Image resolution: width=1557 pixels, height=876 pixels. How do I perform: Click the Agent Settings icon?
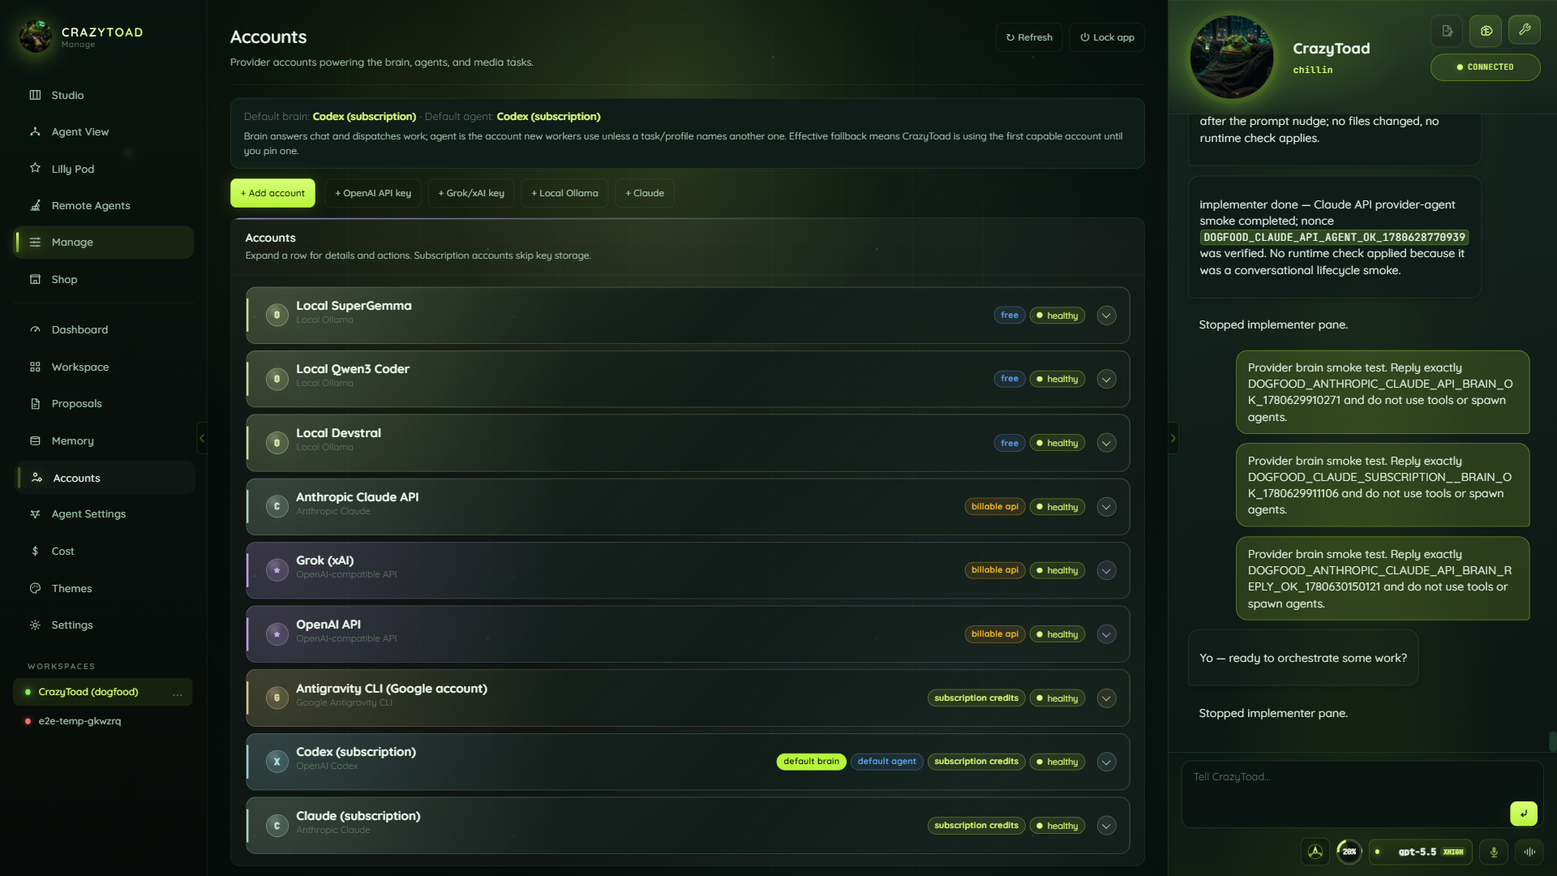[x=35, y=513]
